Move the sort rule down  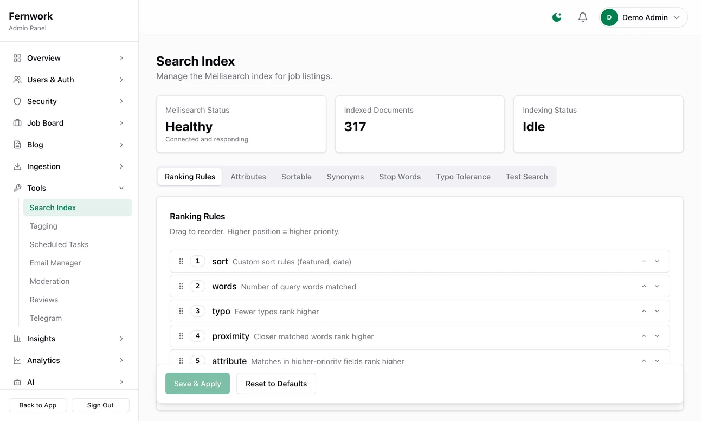(657, 261)
